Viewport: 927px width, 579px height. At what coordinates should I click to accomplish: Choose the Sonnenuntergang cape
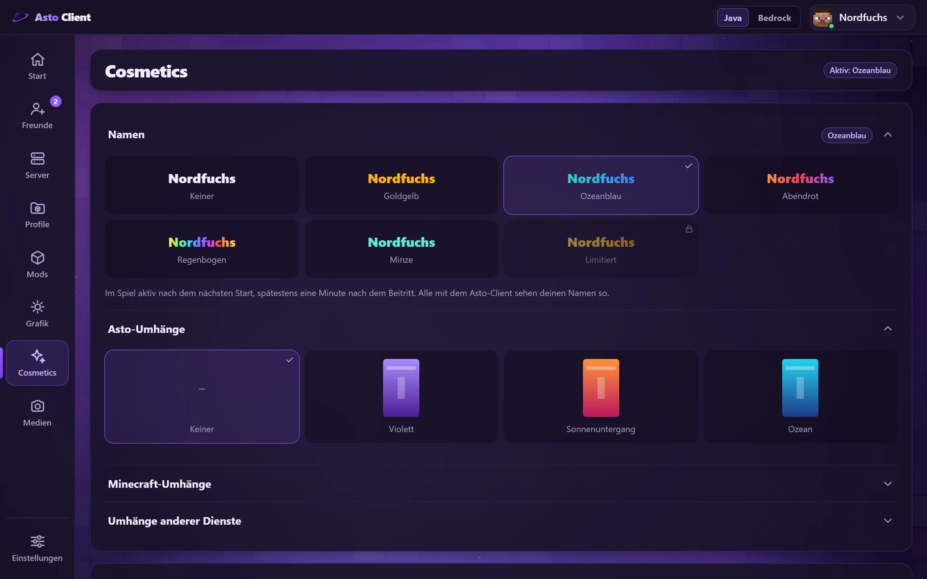click(601, 397)
